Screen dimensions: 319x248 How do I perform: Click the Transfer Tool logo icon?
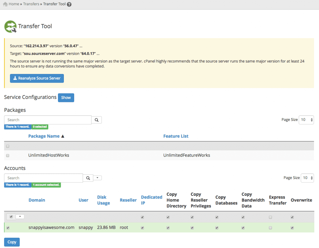pyautogui.click(x=10, y=27)
